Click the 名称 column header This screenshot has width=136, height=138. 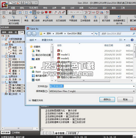tap(59, 45)
